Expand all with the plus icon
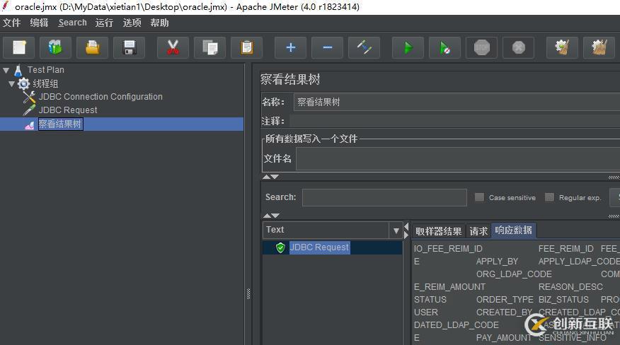The image size is (620, 345). click(291, 48)
